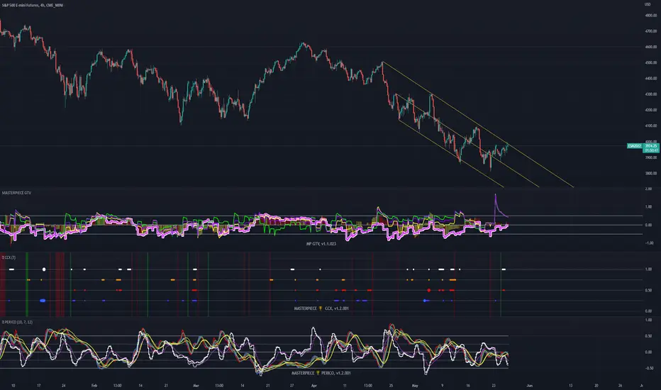The width and height of the screenshot is (661, 390).
Task: Click the 4400.00 price axis label
Action: pyautogui.click(x=651, y=79)
